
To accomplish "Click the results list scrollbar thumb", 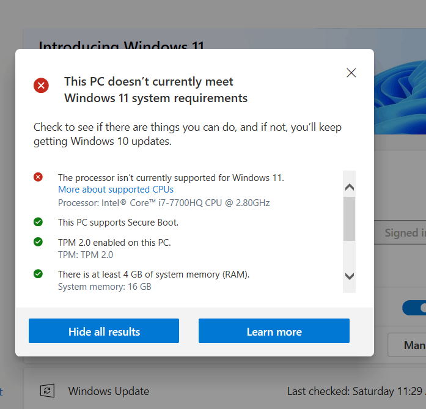I will (349, 218).
